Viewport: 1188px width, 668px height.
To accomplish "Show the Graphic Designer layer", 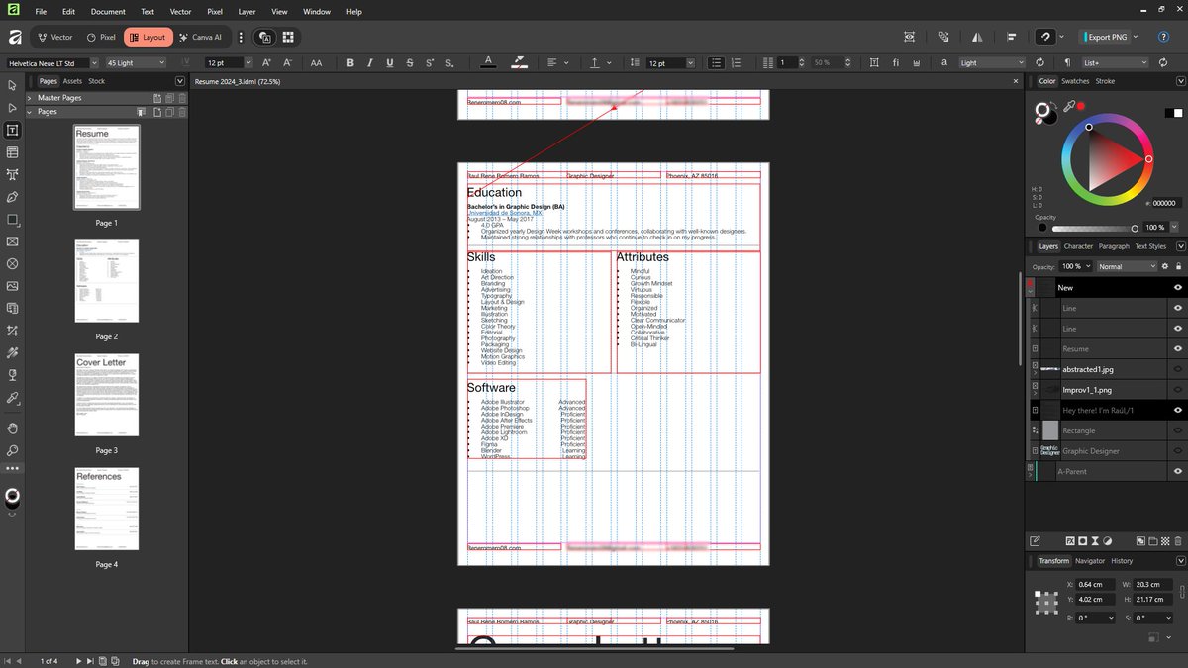I will click(x=1178, y=451).
